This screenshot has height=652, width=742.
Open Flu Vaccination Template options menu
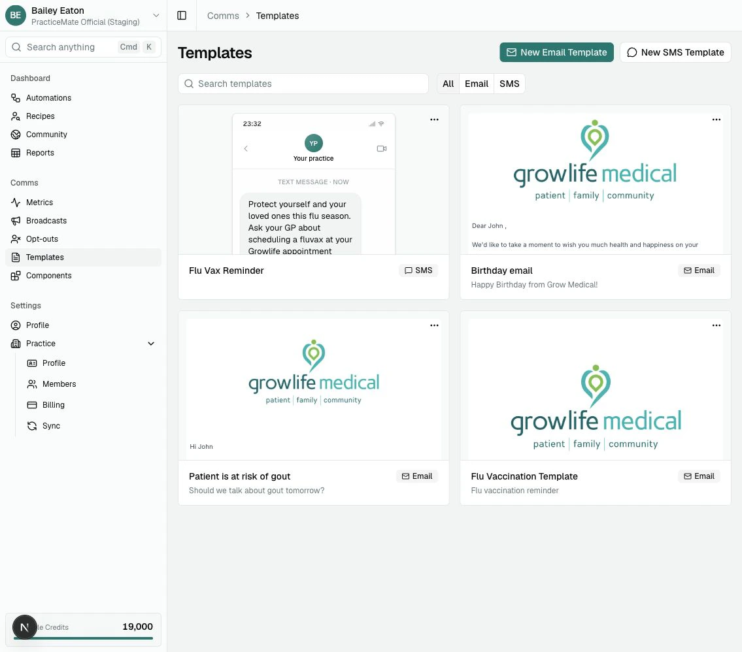(717, 325)
